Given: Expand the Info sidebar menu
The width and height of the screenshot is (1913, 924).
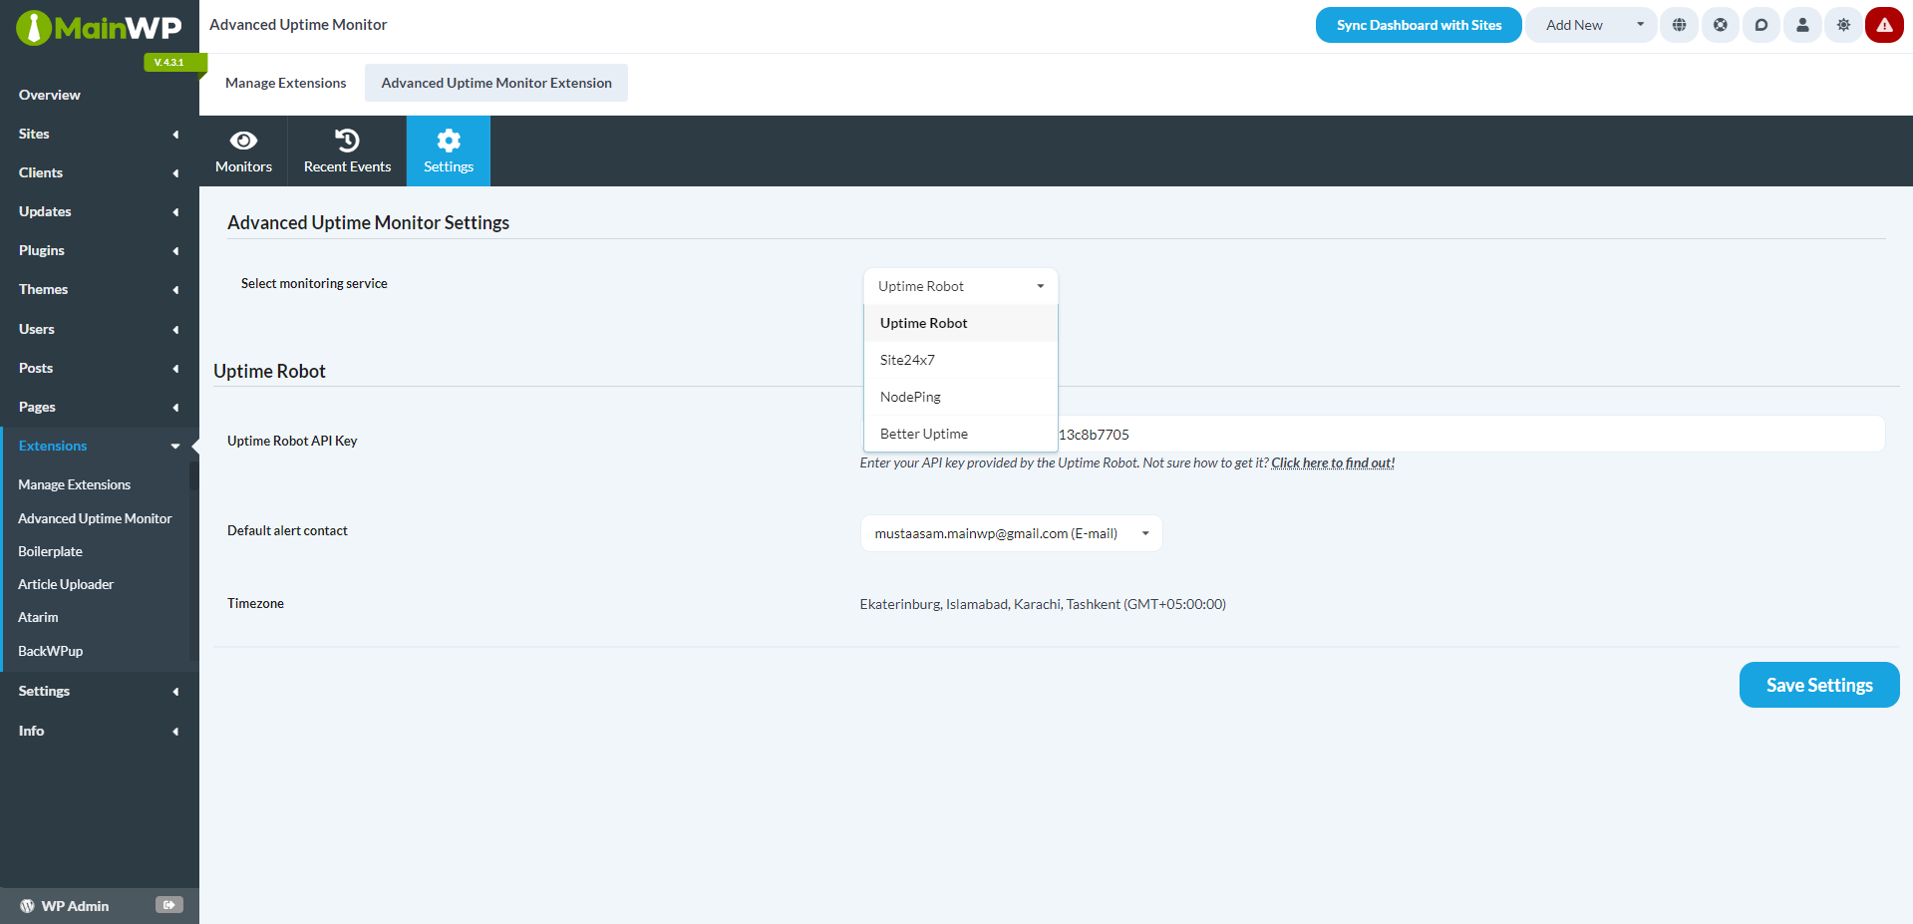Looking at the screenshot, I should coord(100,731).
